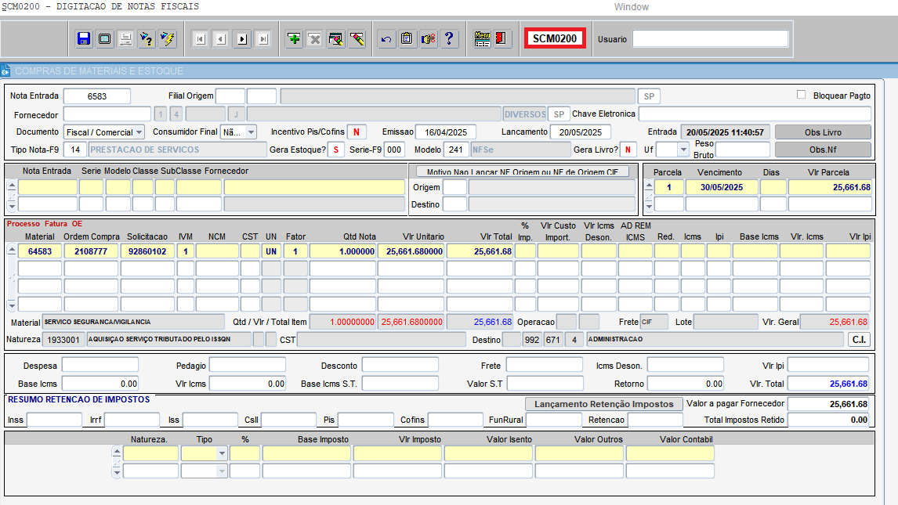Image resolution: width=898 pixels, height=505 pixels.
Task: Click the Save diskette icon
Action: 84,39
